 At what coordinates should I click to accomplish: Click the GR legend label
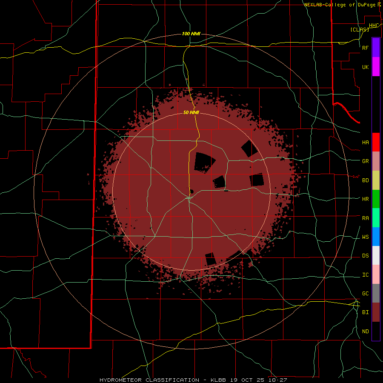click(365, 161)
